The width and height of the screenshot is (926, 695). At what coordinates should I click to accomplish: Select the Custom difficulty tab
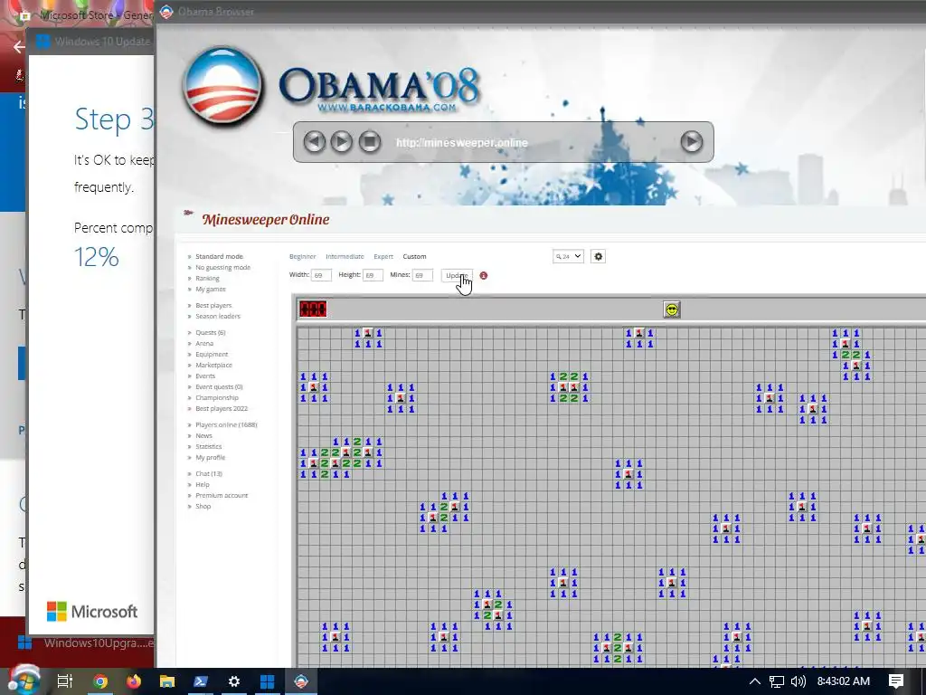(414, 256)
